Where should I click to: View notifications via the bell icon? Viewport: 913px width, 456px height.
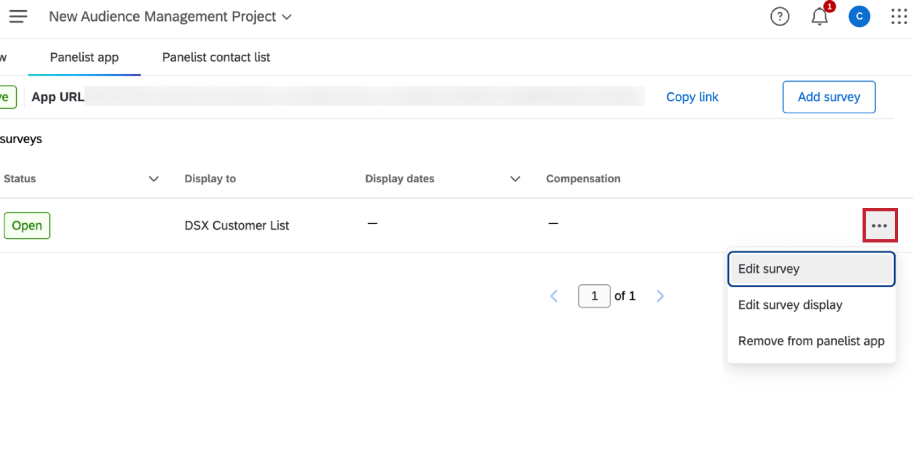click(x=819, y=17)
